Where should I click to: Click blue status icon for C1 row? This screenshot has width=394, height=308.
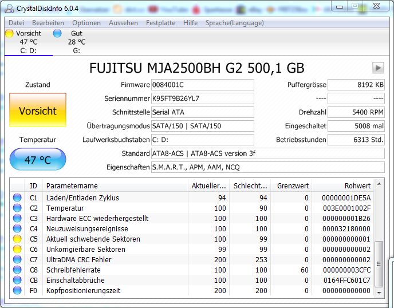[x=17, y=198]
